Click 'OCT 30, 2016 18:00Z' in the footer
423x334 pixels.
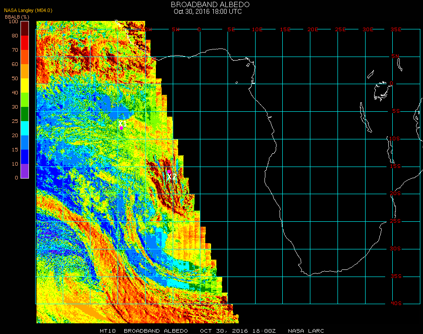tap(238, 331)
